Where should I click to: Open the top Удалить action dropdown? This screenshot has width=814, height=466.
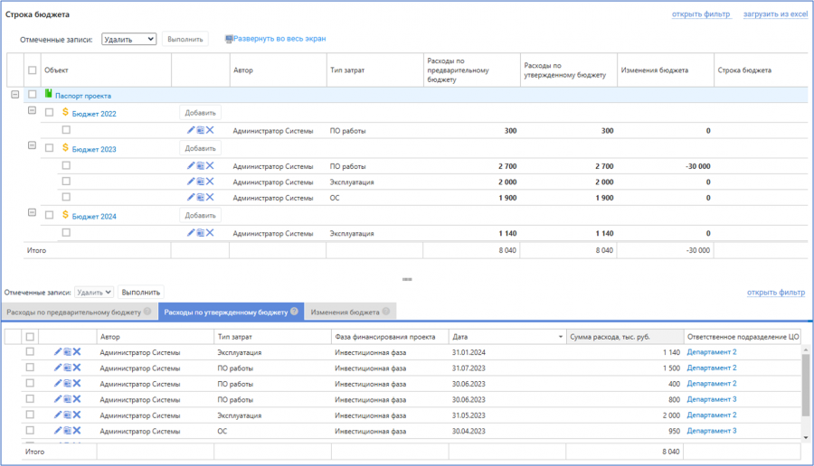tap(129, 39)
